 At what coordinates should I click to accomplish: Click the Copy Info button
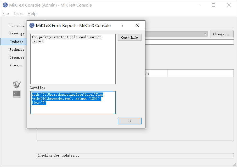[129, 37]
